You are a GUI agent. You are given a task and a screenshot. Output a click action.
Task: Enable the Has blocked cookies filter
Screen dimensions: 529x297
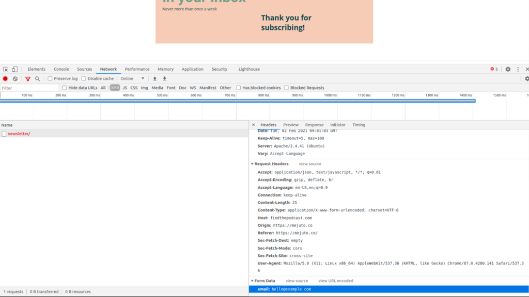coord(238,88)
